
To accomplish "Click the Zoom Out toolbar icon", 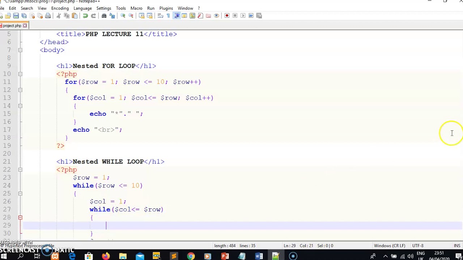I will pos(131,16).
